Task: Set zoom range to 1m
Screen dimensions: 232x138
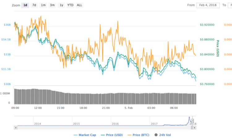Action: 43,5
